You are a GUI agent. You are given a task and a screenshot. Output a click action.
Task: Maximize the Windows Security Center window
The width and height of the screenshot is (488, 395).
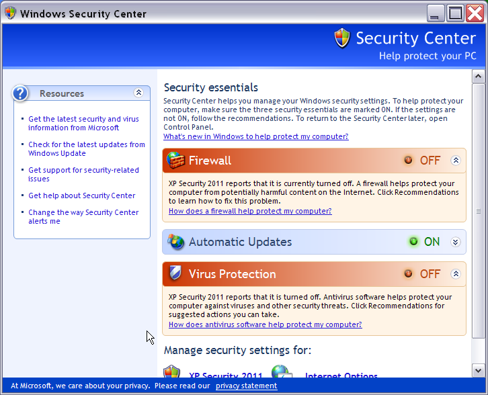(x=455, y=13)
